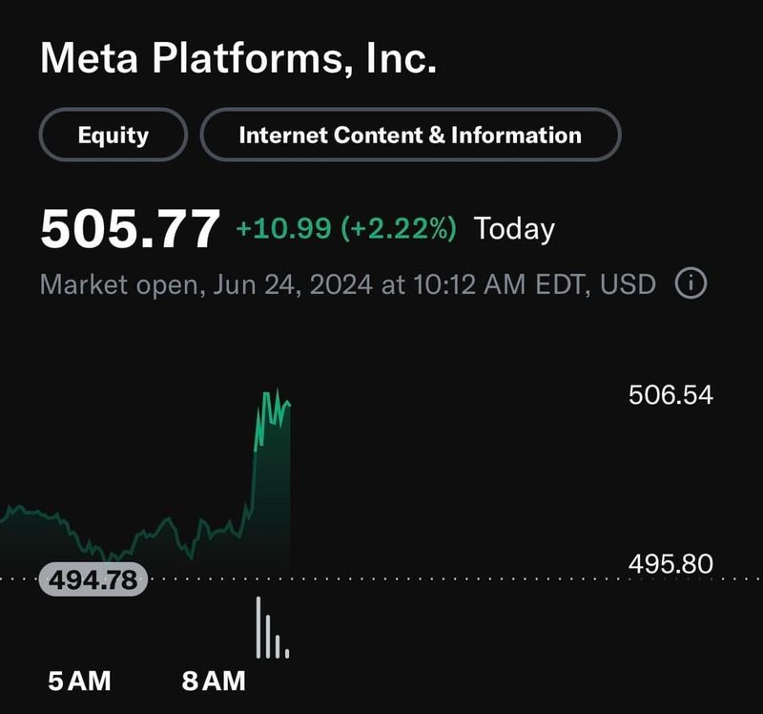This screenshot has height=714, width=763.
Task: Click the Today time range label
Action: [520, 228]
